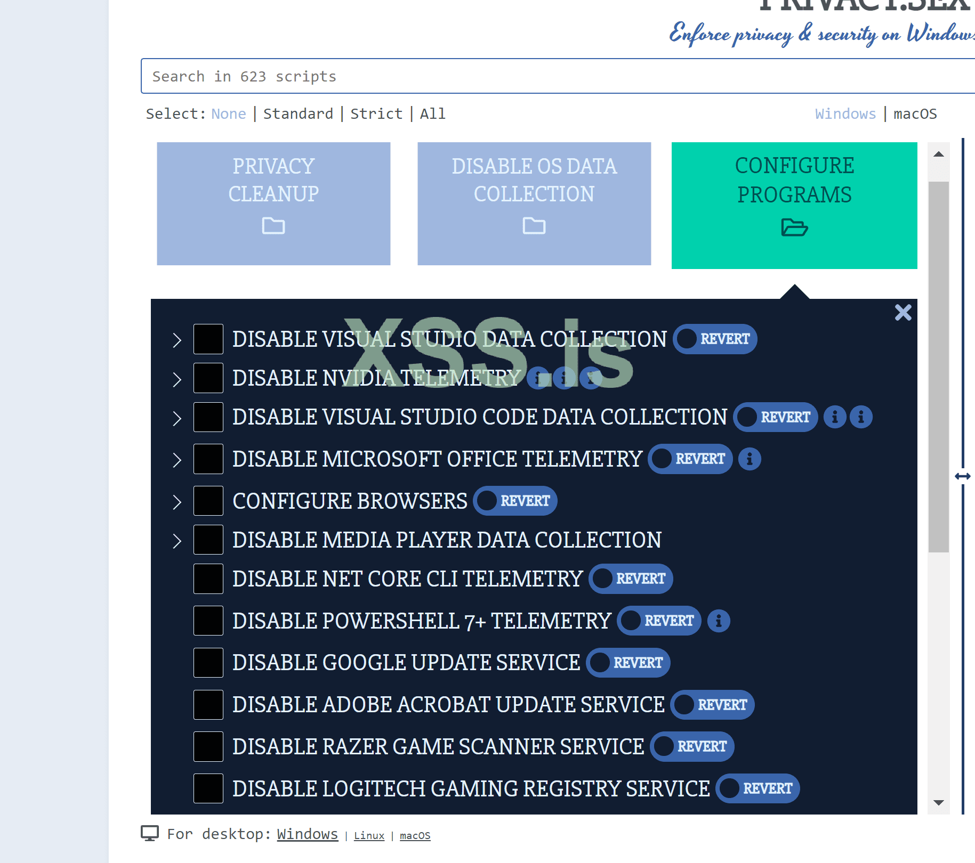Check Disable PowerShell 7+ Telemetry
Viewport: 975px width, 863px height.
click(208, 621)
